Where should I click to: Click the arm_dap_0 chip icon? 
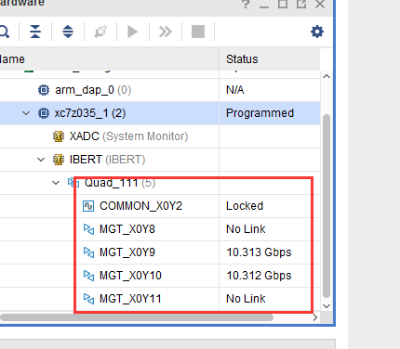click(x=44, y=90)
